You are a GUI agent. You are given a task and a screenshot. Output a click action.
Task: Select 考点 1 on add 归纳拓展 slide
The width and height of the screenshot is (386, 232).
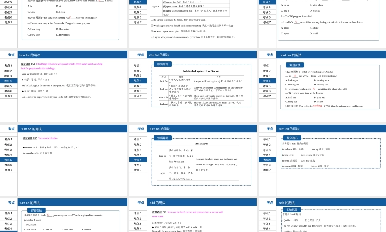[x=267, y=213]
